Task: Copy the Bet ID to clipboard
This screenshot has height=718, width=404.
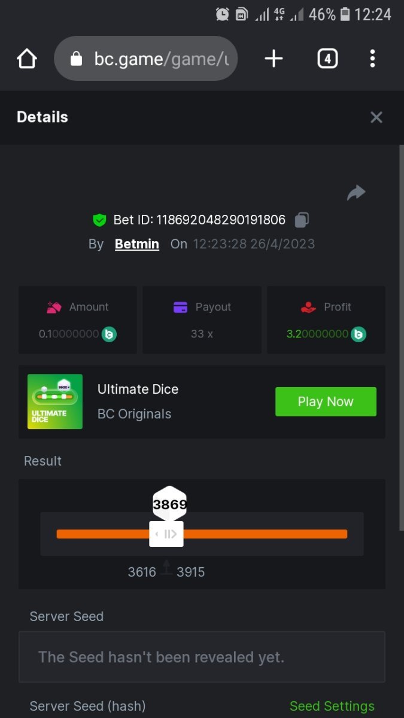Action: click(x=302, y=220)
